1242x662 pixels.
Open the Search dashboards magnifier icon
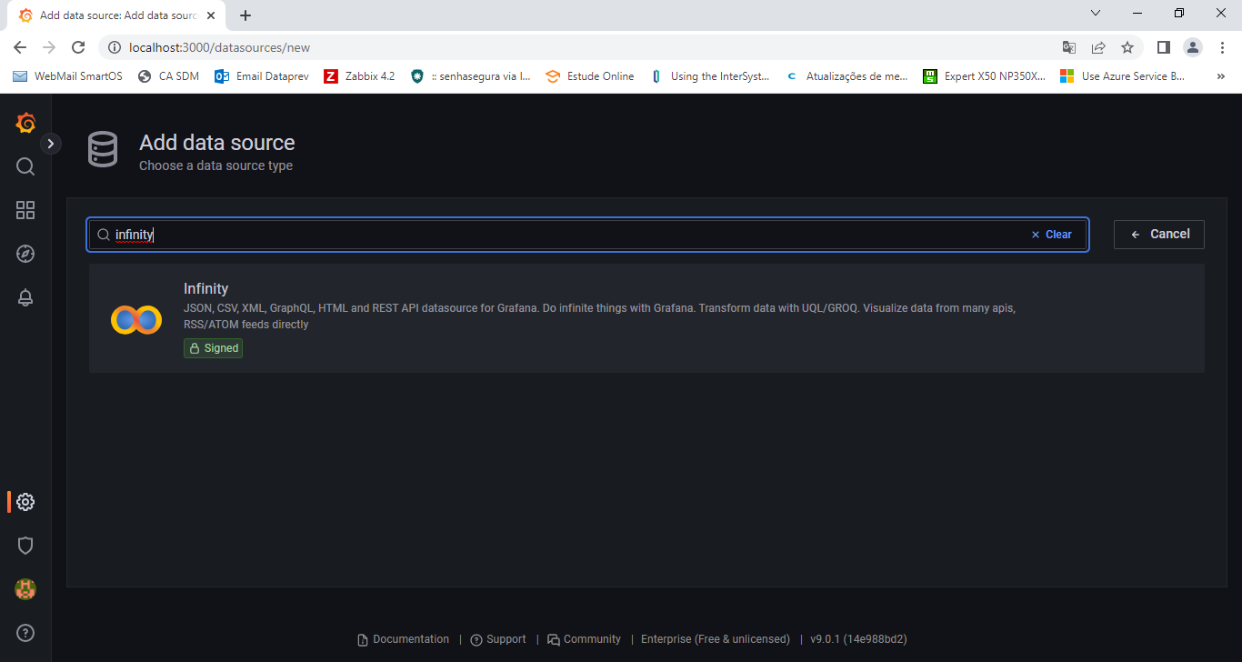[25, 166]
